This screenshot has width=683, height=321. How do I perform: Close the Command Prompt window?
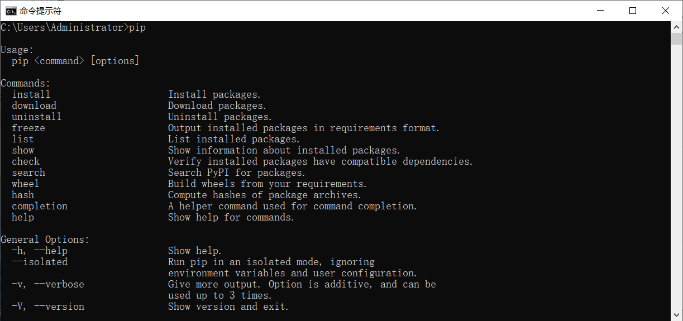[x=665, y=11]
